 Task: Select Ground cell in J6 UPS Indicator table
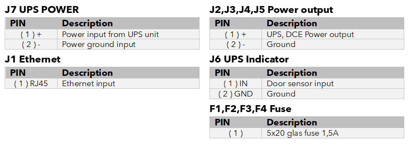[x=333, y=94]
